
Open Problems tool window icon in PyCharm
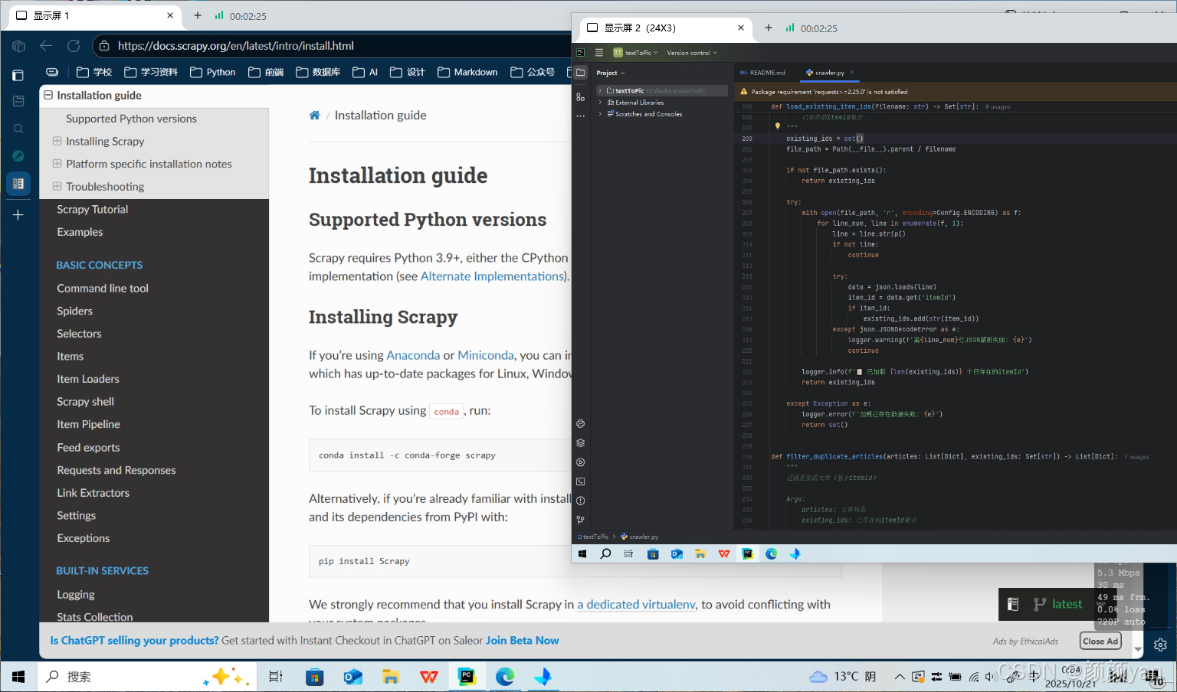pos(580,501)
